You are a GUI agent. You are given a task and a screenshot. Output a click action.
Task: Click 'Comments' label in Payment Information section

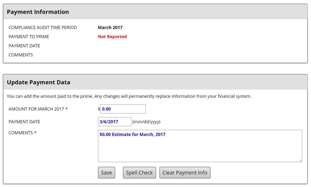click(x=21, y=55)
